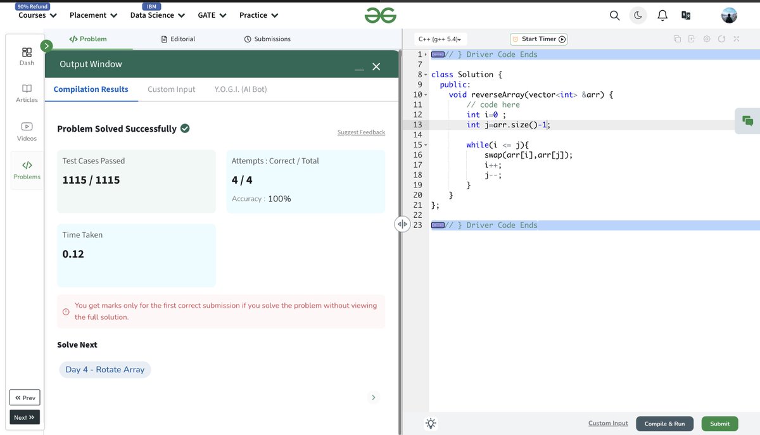Screen dimensions: 760x435
Task: Click the Solve Next right arrow
Action: pos(374,397)
